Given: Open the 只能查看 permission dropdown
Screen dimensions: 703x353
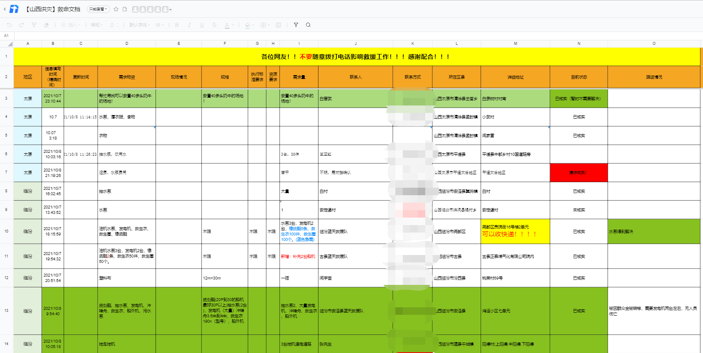Looking at the screenshot, I should click(x=99, y=9).
